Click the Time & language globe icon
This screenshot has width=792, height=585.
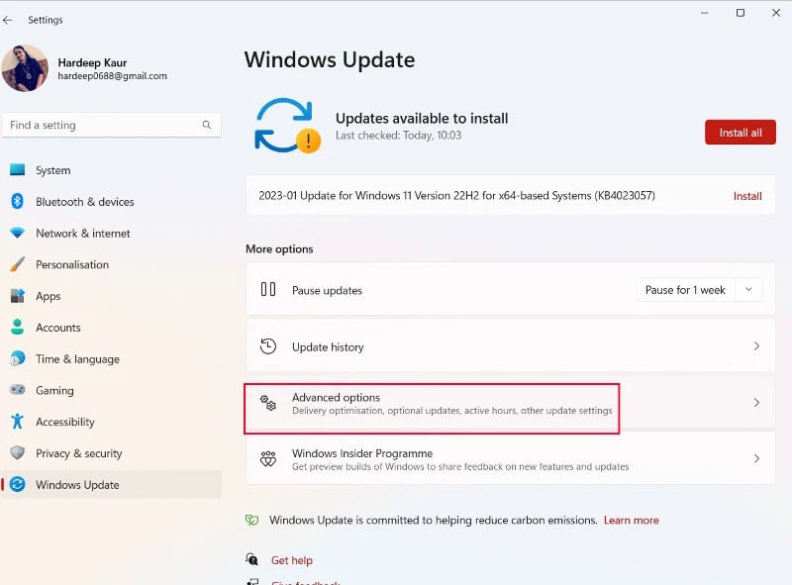(x=17, y=358)
